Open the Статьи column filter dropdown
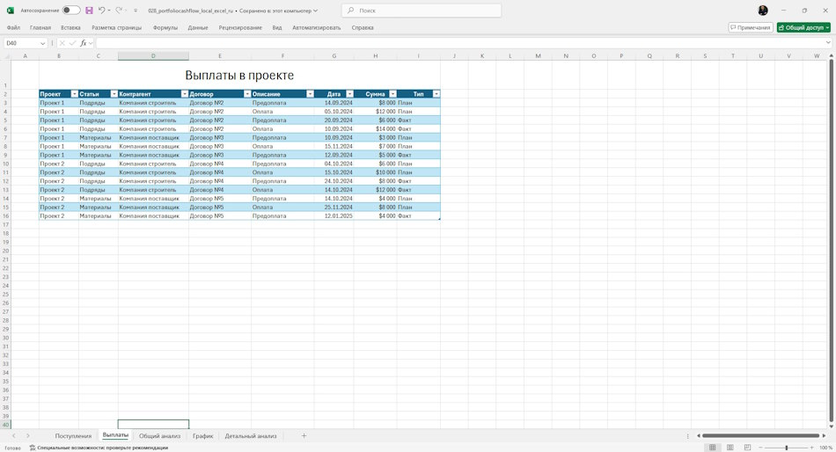This screenshot has width=836, height=452. tap(114, 94)
